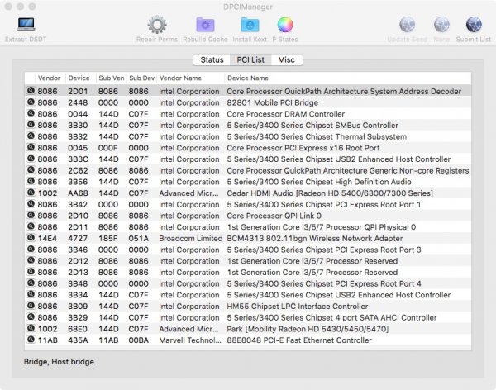Run the Repair Perms gear tool

coord(157,25)
